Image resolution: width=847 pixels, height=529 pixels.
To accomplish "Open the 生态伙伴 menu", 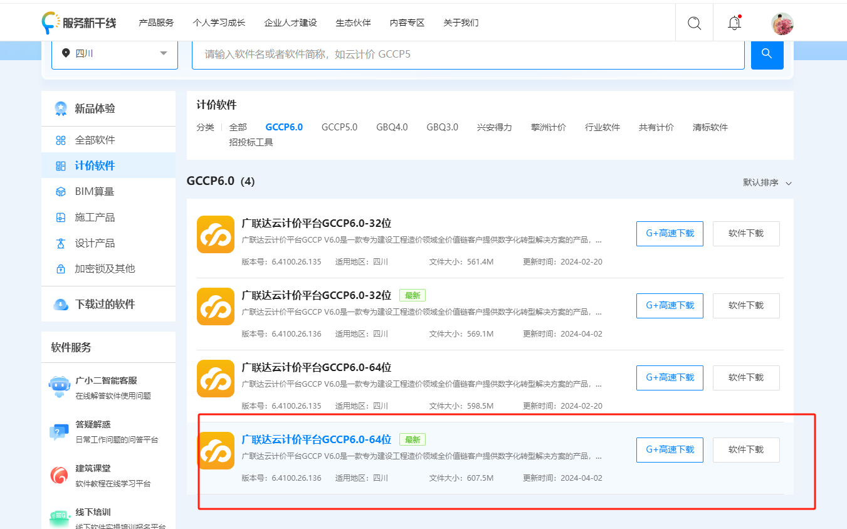I will pos(353,23).
